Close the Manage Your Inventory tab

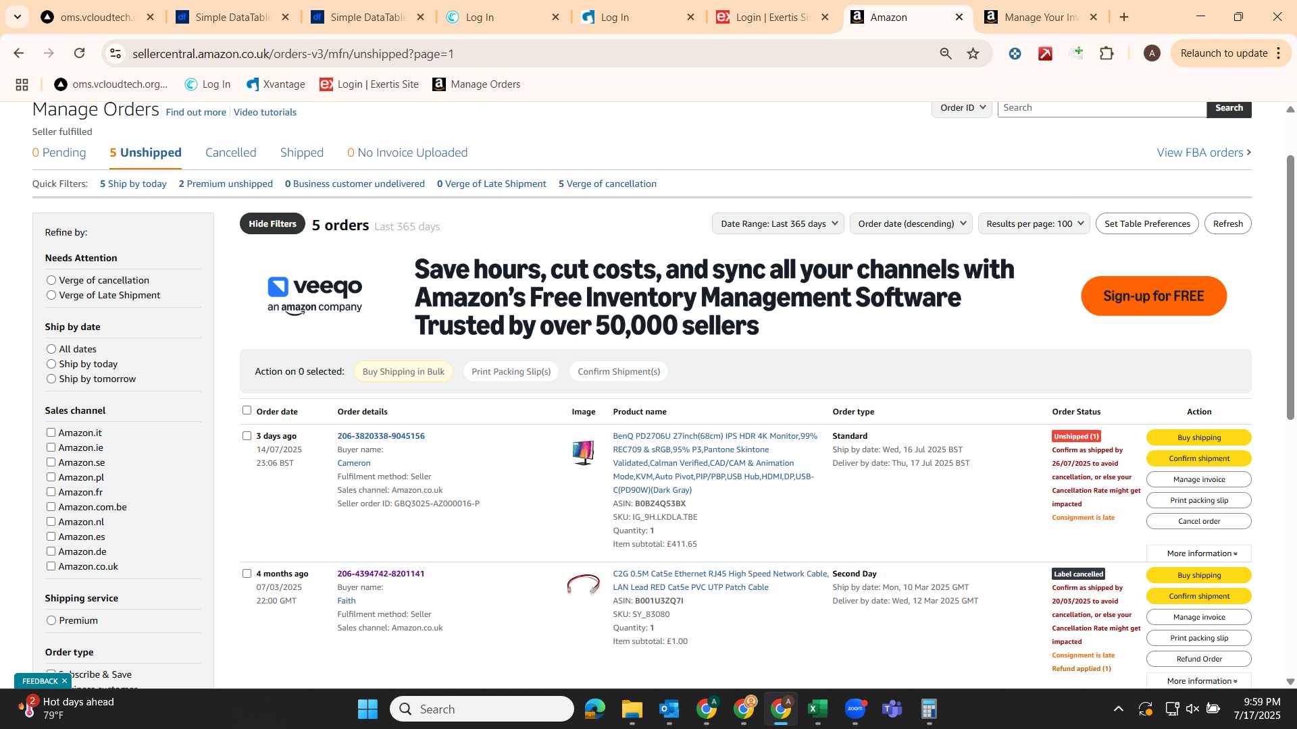[x=1094, y=17]
